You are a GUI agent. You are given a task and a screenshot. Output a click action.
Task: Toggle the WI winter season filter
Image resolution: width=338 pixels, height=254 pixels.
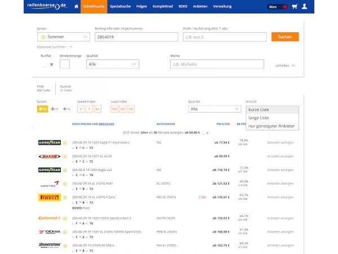[55, 109]
